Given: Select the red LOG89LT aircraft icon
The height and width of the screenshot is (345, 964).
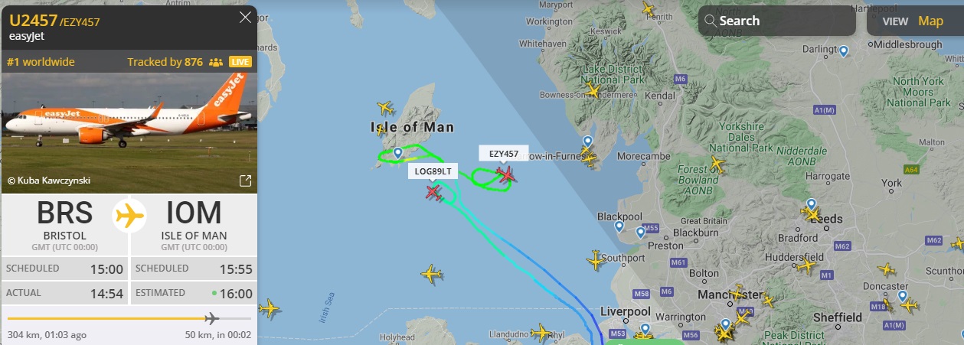Looking at the screenshot, I should click(434, 192).
